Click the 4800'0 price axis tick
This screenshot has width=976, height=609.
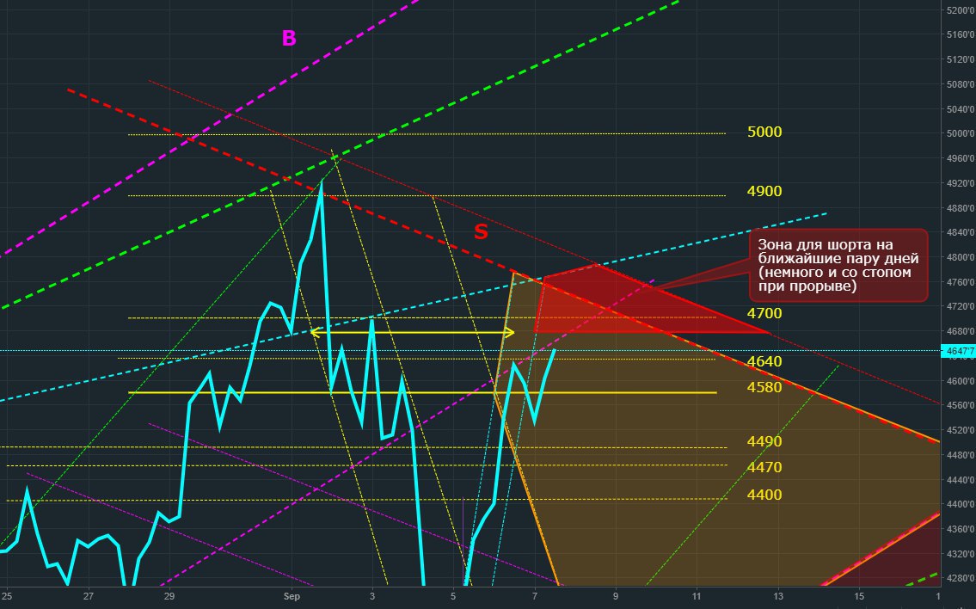click(961, 257)
